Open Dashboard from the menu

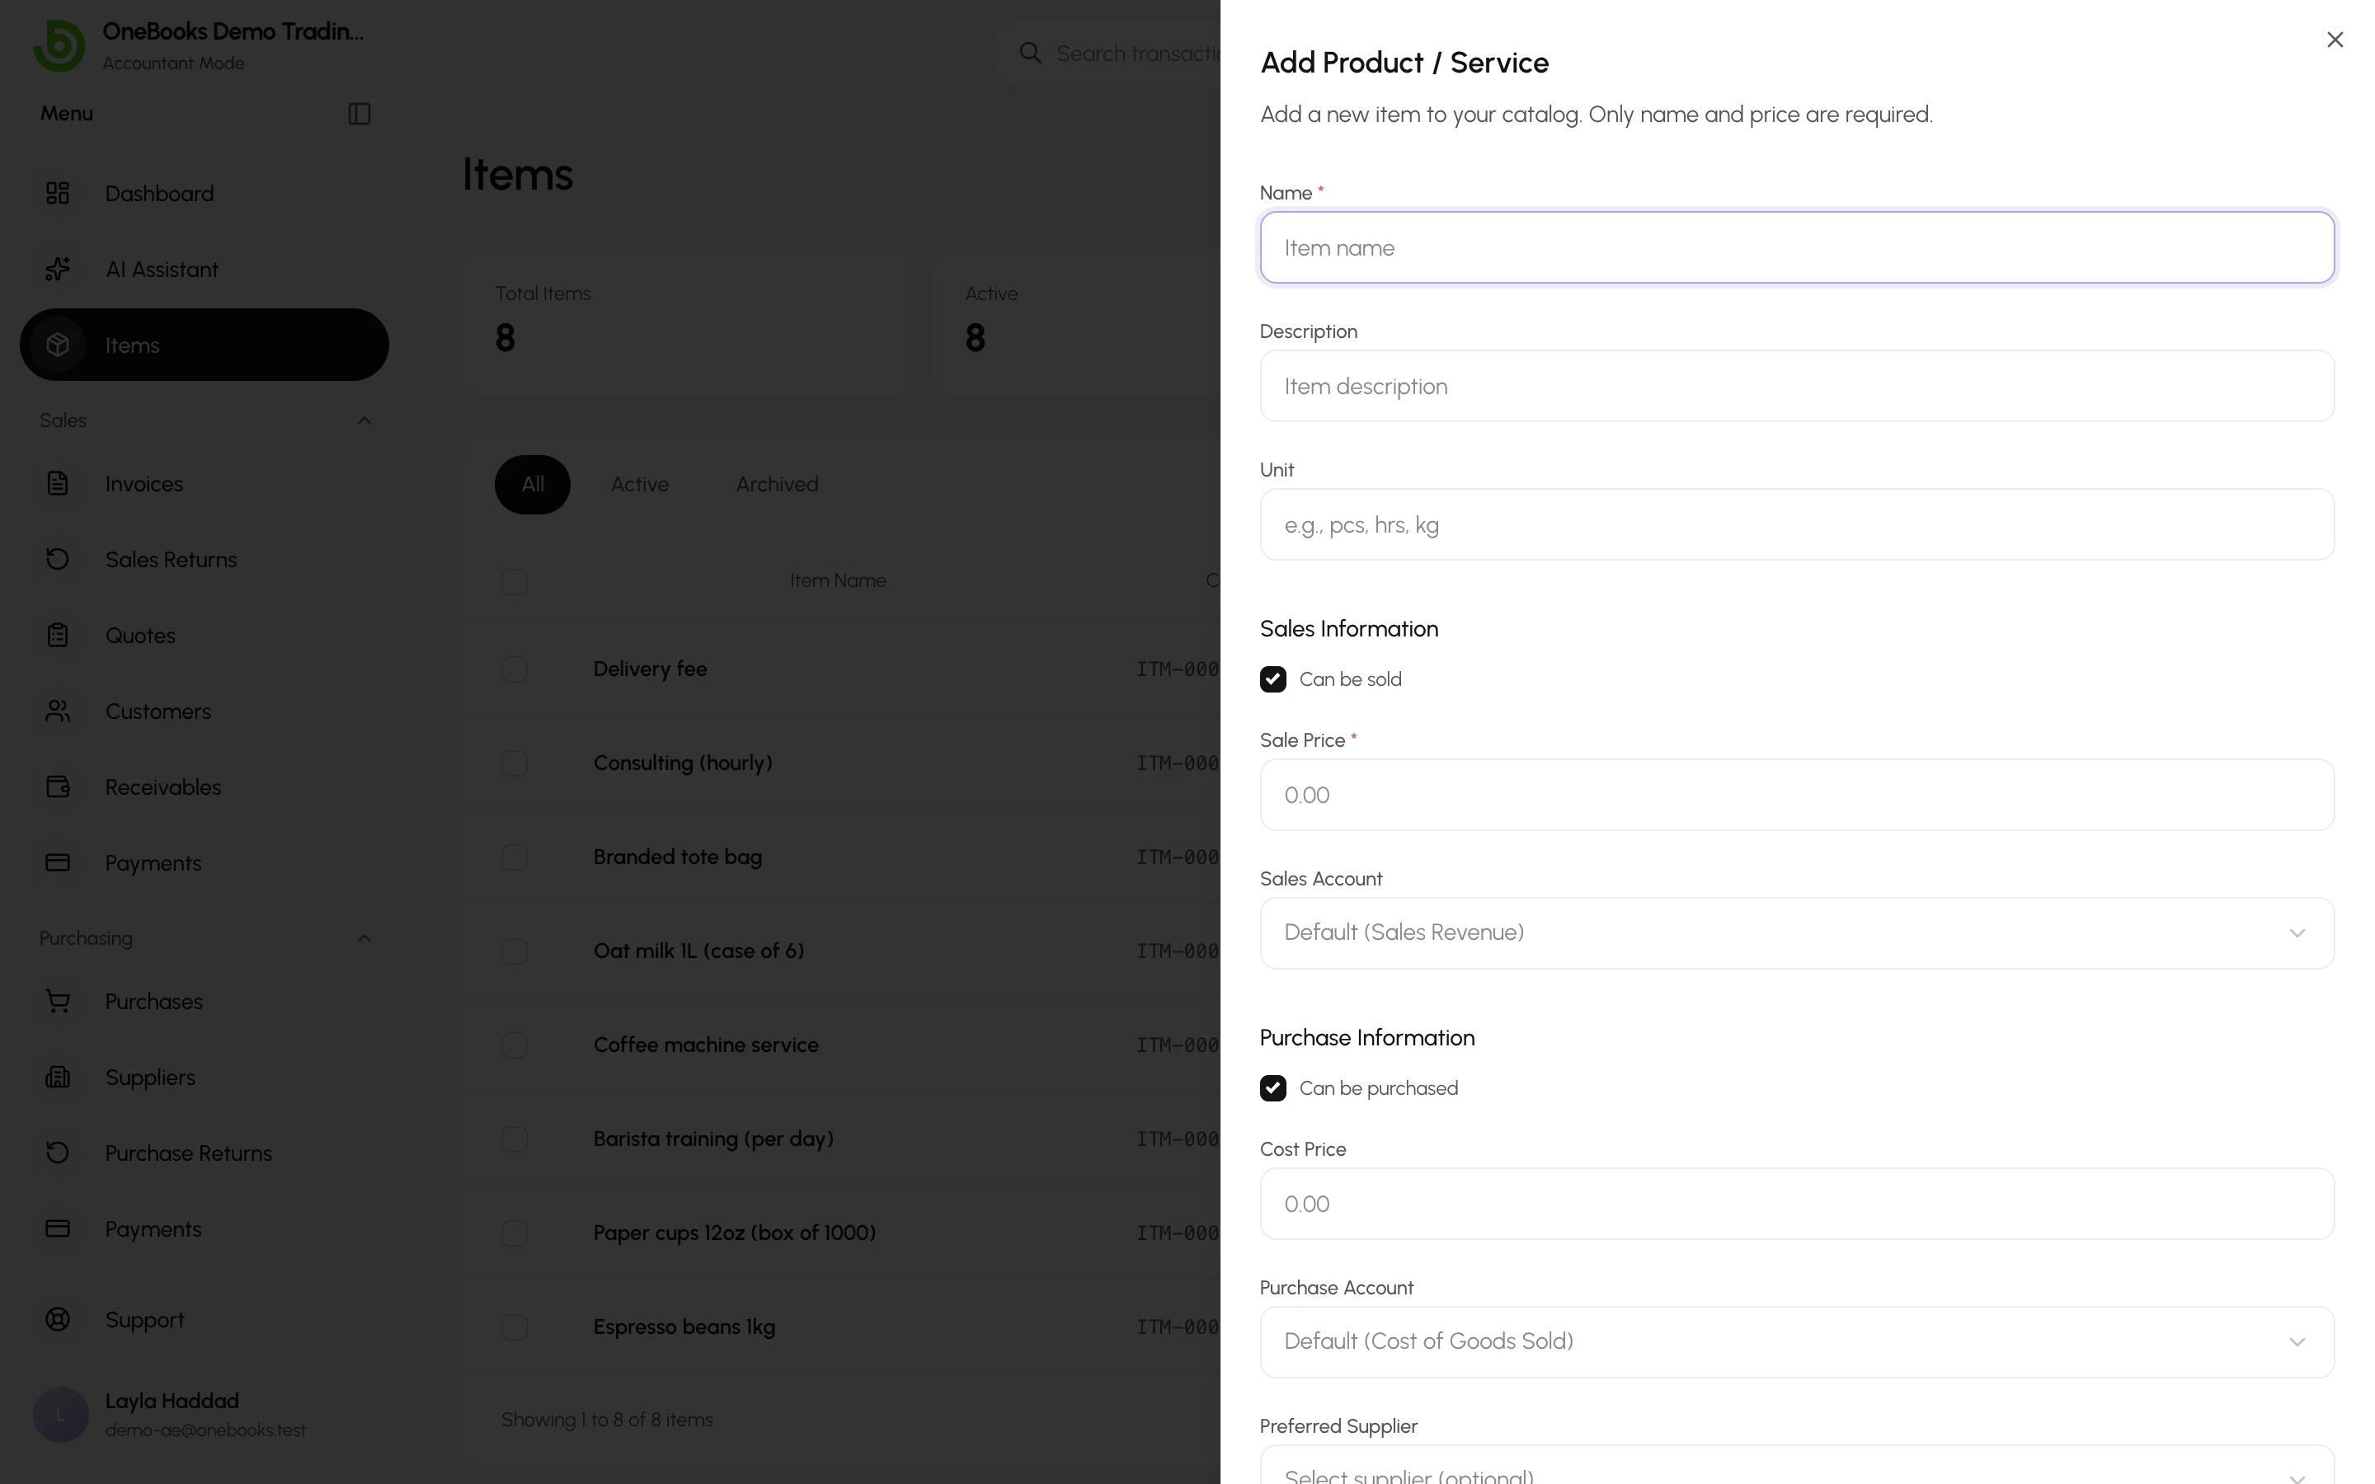coord(205,194)
